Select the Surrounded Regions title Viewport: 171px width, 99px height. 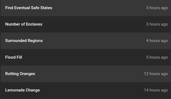(x=24, y=41)
